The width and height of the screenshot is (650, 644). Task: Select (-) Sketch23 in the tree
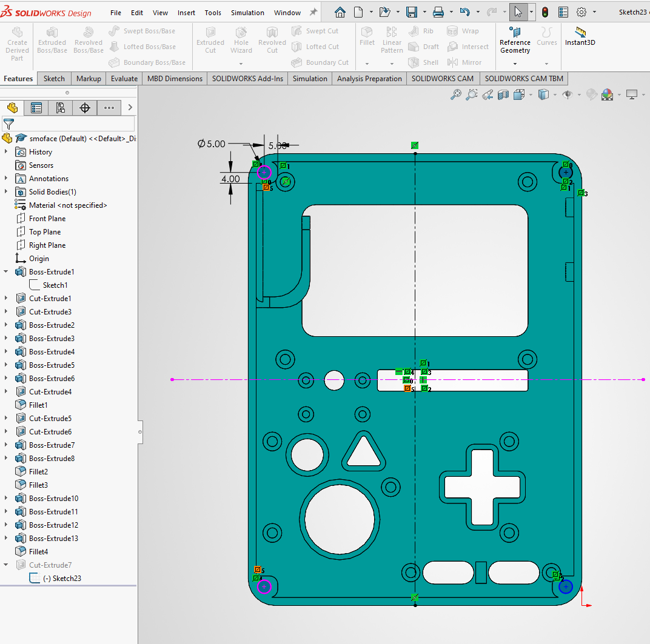click(x=62, y=579)
